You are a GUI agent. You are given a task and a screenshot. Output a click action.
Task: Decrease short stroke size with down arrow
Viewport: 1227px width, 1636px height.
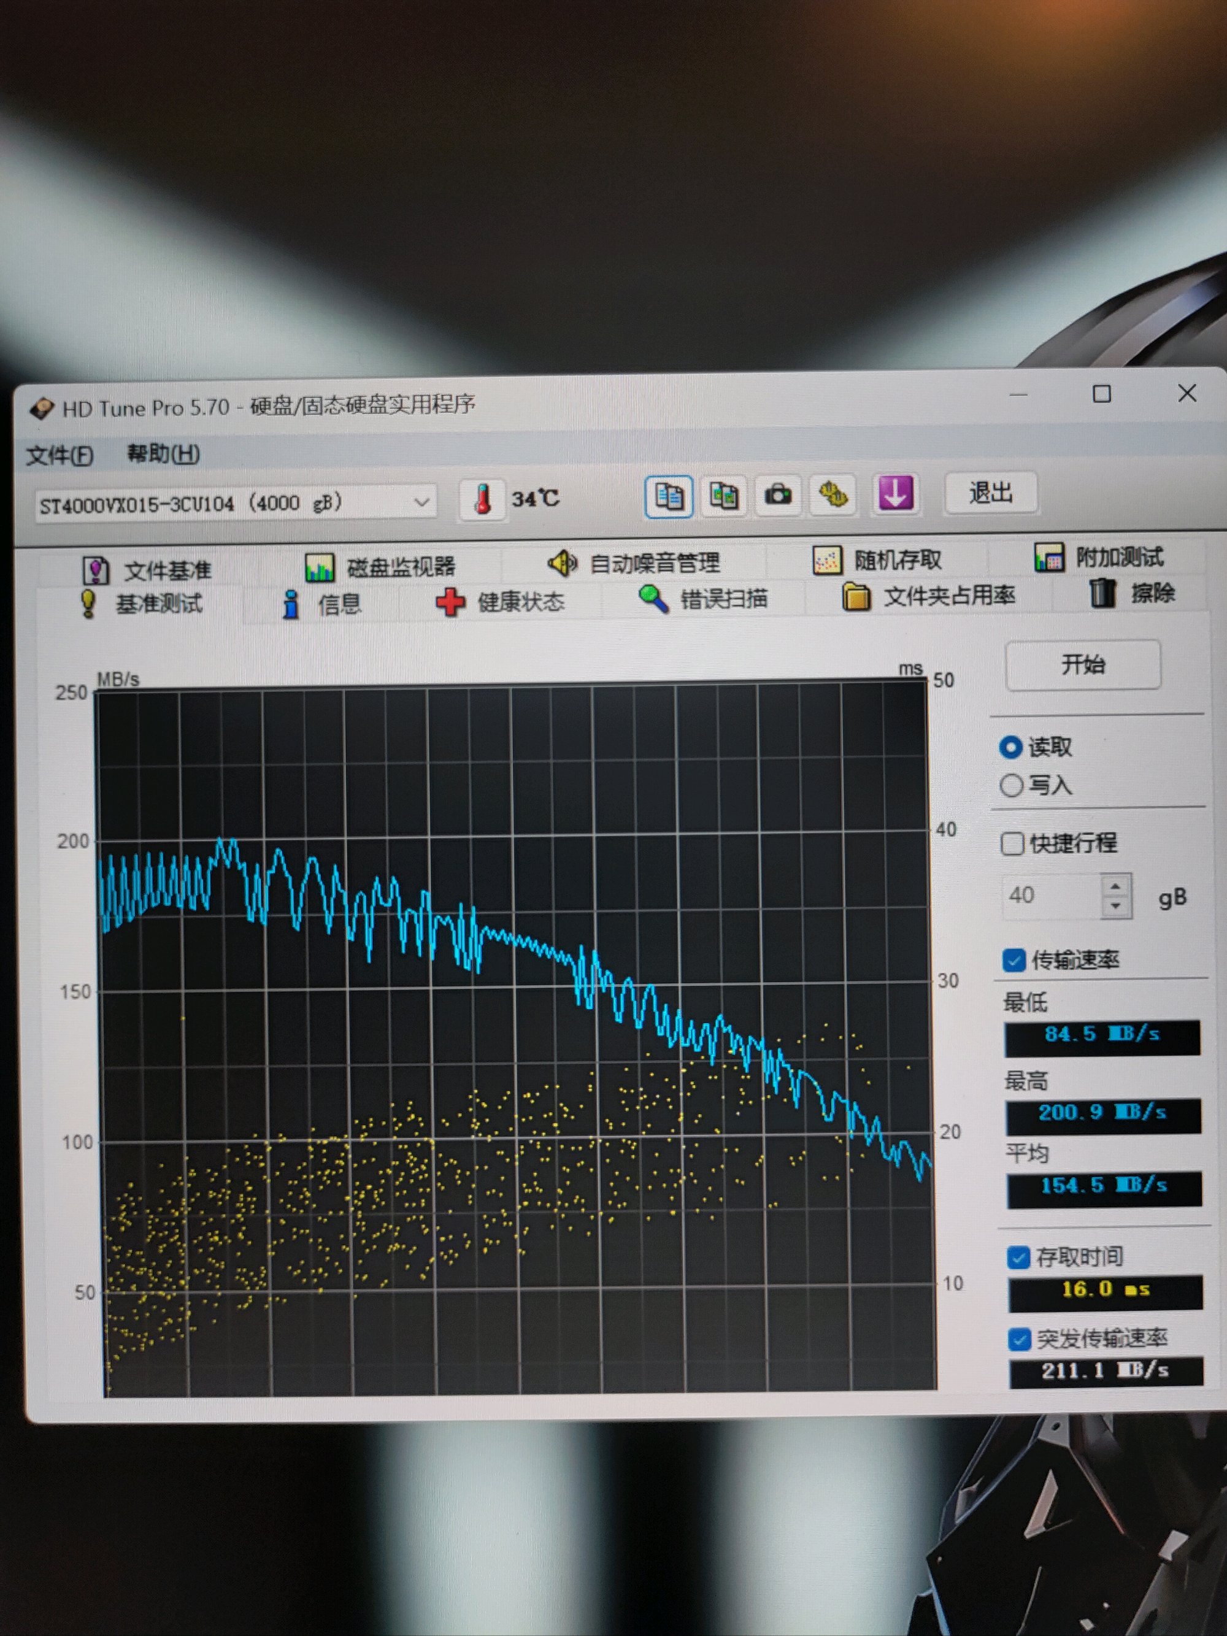1117,907
